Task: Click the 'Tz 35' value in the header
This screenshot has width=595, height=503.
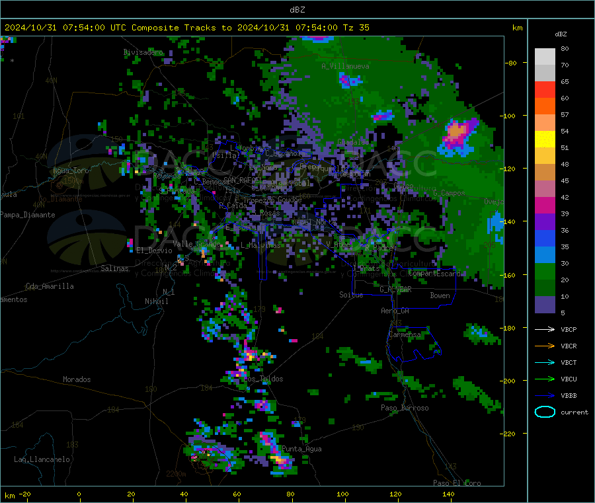Action: click(x=356, y=28)
